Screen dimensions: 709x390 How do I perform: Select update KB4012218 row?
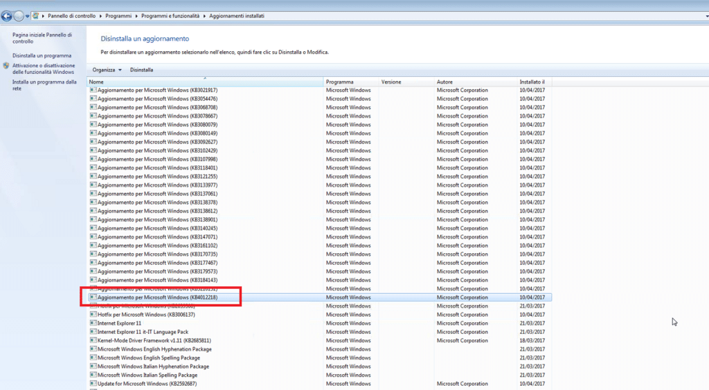point(320,297)
